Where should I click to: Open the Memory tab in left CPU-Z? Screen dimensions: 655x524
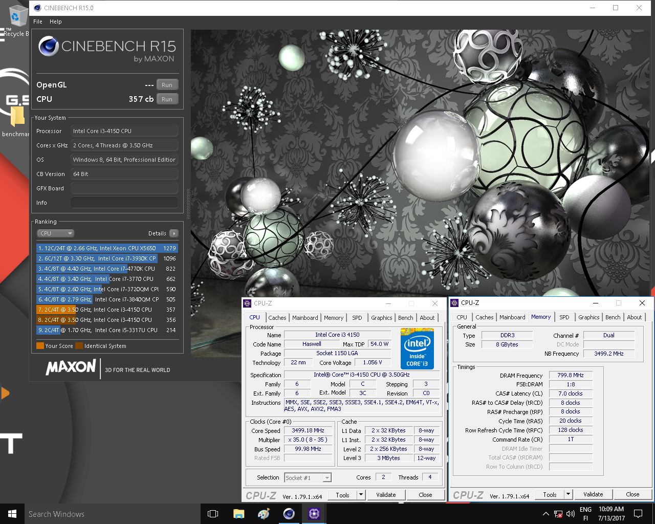click(x=334, y=318)
